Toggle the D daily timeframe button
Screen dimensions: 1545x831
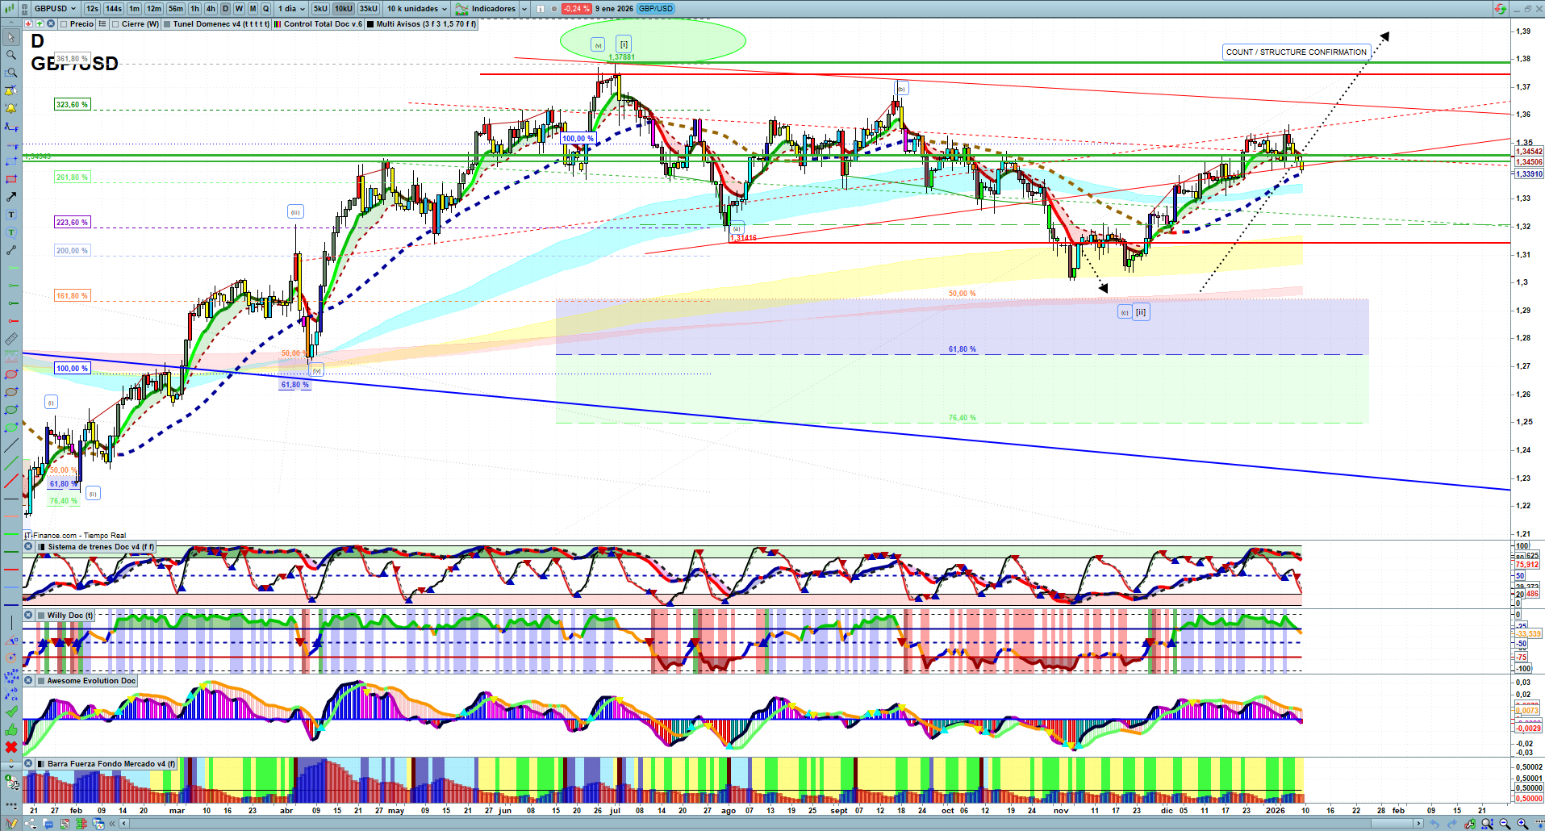click(225, 9)
